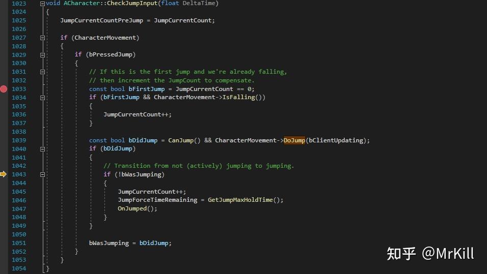The width and height of the screenshot is (487, 274).
Task: Click the ACharacter class name on line 1023
Action: (x=82, y=4)
